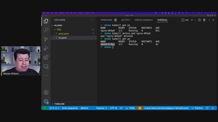Click the Wesley Willians webcam thumbnail
Viewport: 218px width, 122px height.
[20, 61]
